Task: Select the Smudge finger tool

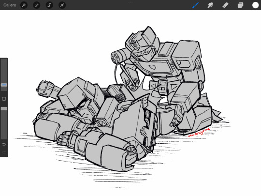Action: click(210, 5)
